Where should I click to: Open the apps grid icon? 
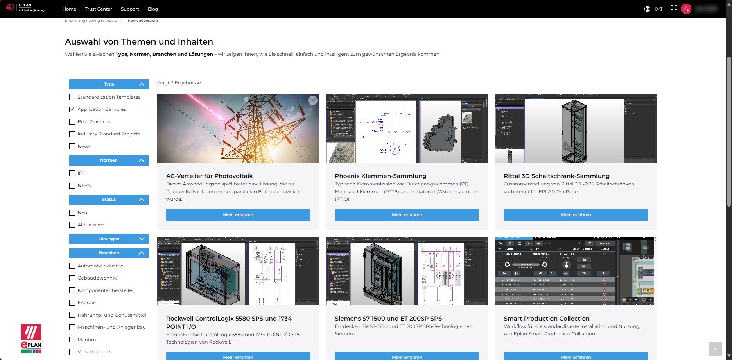[x=674, y=9]
